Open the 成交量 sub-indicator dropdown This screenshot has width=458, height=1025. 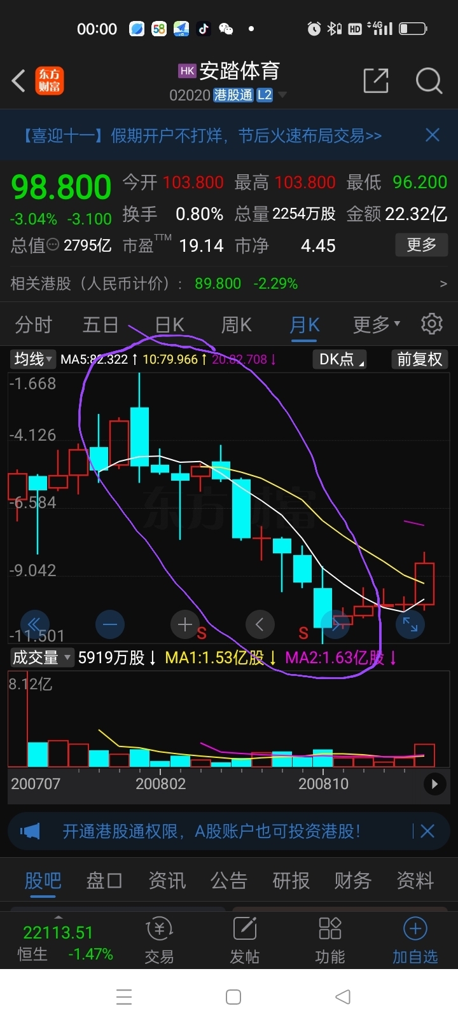point(42,657)
